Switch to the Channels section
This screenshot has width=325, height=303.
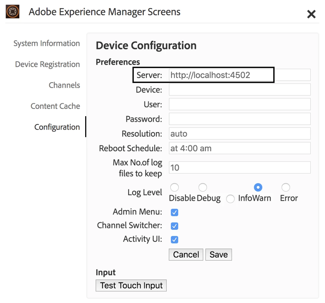[x=64, y=85]
